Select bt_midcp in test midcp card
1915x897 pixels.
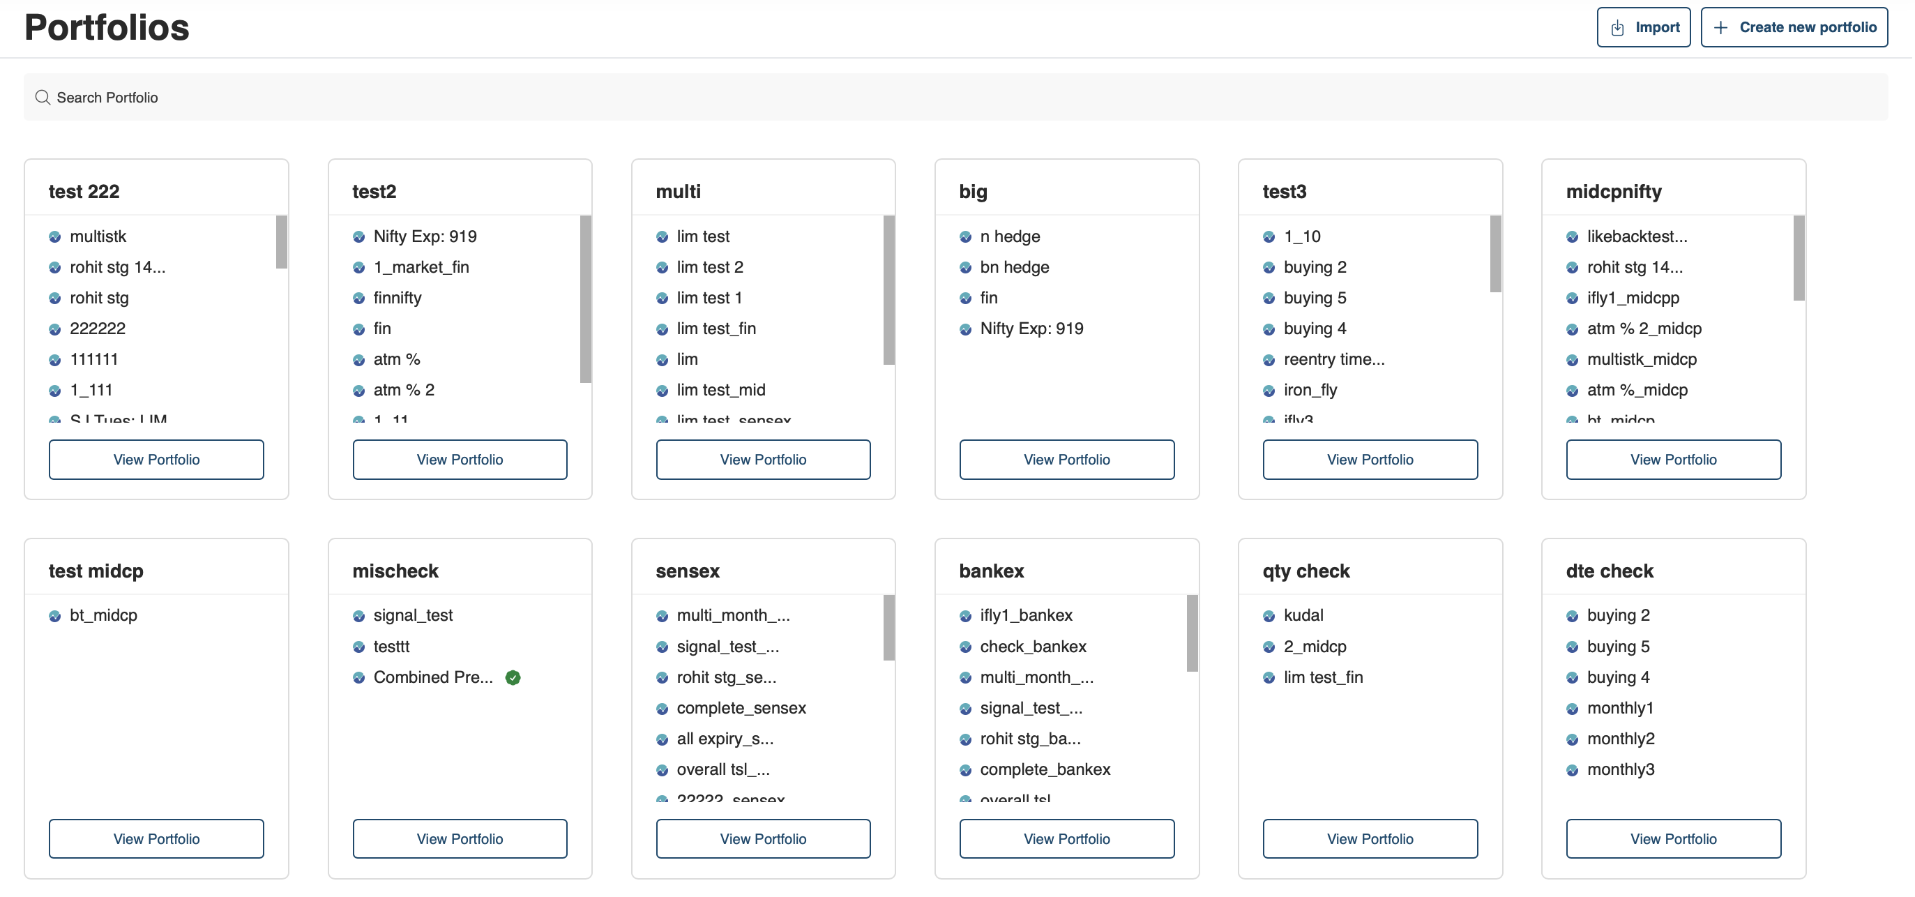103,616
